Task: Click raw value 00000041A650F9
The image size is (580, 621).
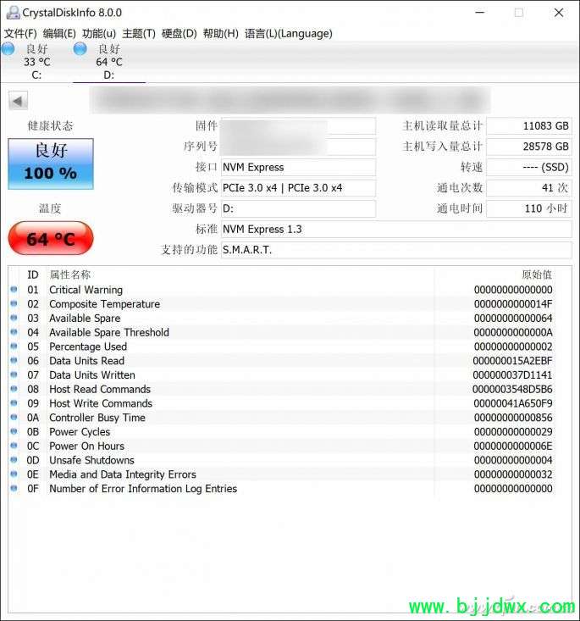Action: click(x=513, y=403)
